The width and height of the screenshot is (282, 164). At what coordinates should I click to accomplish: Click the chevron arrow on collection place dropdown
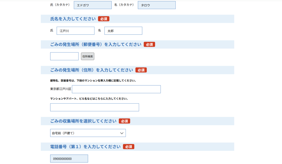[x=122, y=133]
